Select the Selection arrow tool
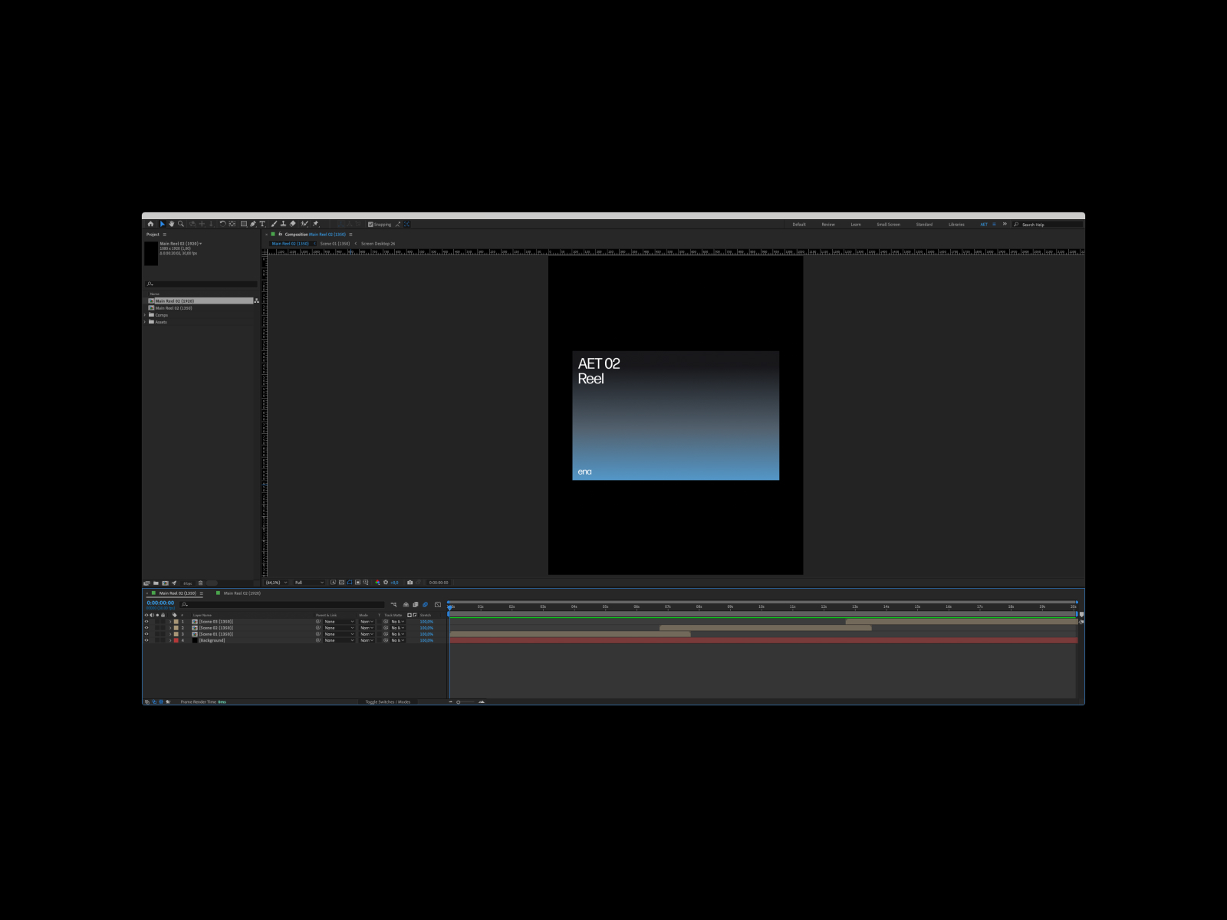The width and height of the screenshot is (1227, 920). [x=163, y=224]
